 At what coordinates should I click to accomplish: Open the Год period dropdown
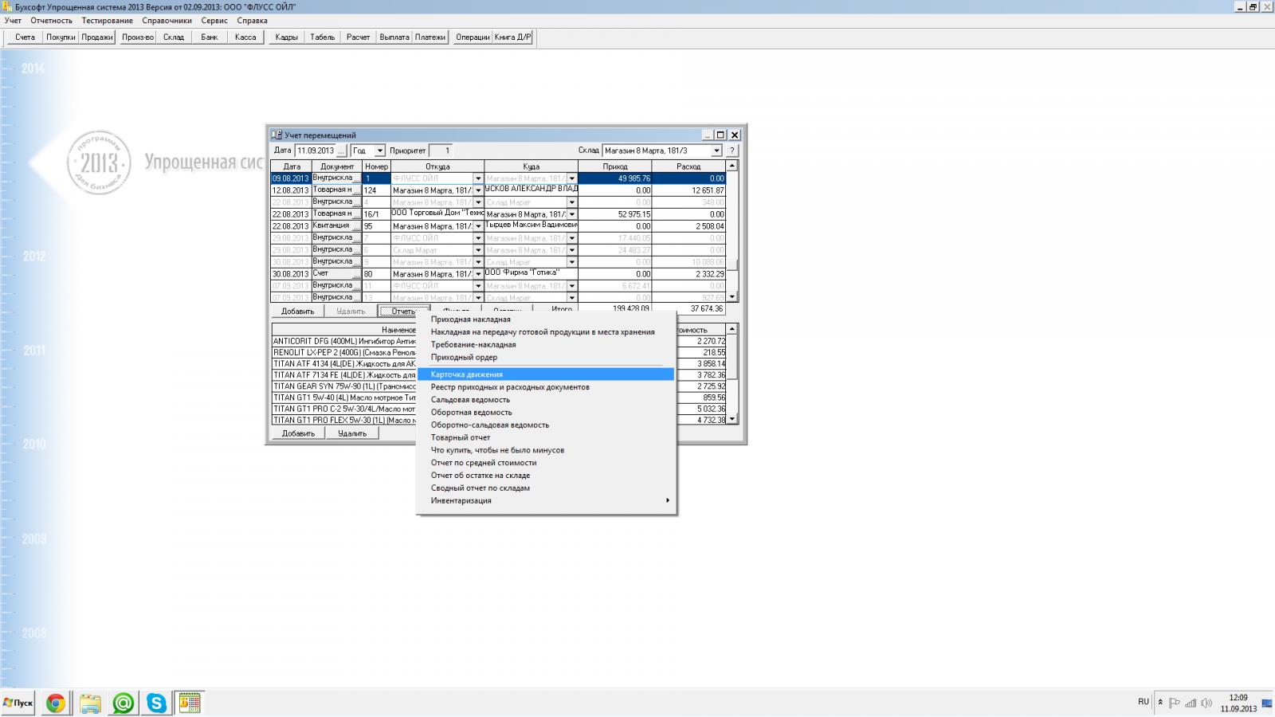click(x=379, y=151)
